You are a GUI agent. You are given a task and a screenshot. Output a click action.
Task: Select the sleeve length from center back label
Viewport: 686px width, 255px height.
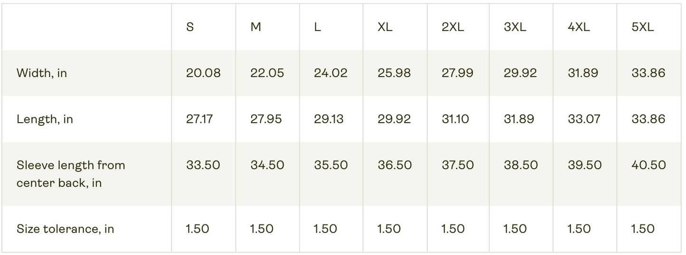[71, 173]
